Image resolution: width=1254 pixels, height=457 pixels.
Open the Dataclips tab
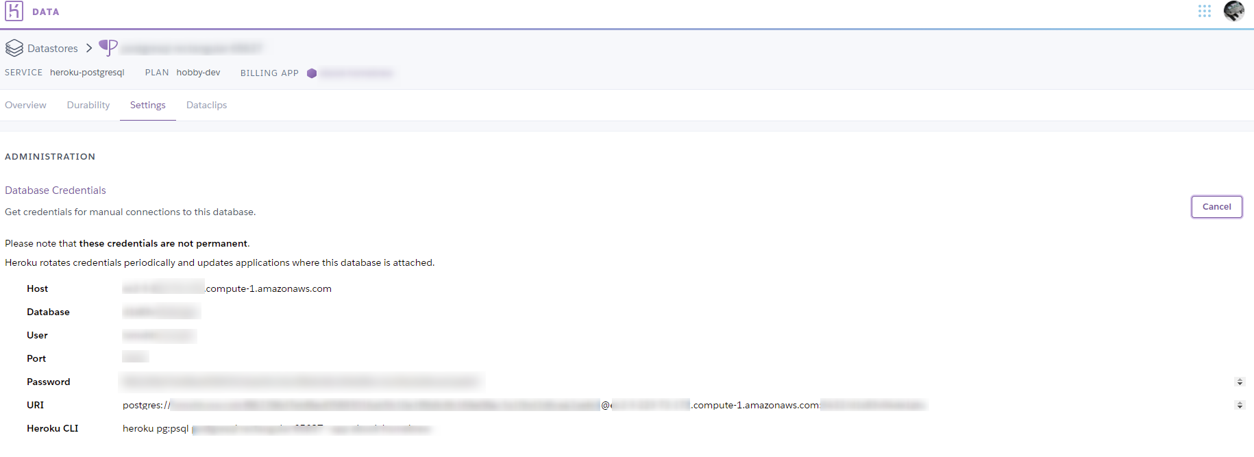[206, 105]
